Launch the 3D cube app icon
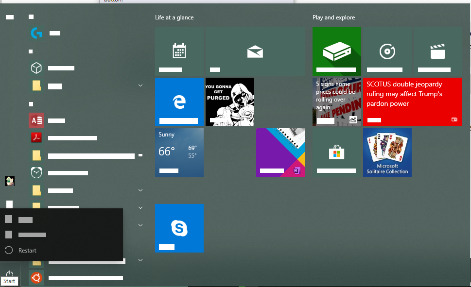Screen dimensions: 471x287 (x=36, y=68)
